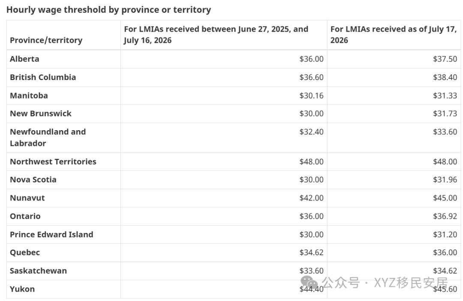The image size is (463, 301).
Task: Select Manitoba's $30.16 wage value
Action: (x=312, y=95)
